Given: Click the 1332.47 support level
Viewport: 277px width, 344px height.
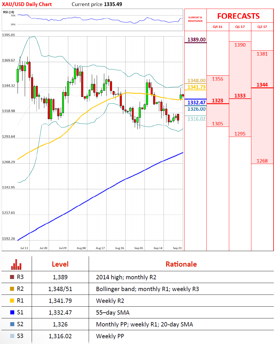Looking at the screenshot, I should pyautogui.click(x=196, y=102).
